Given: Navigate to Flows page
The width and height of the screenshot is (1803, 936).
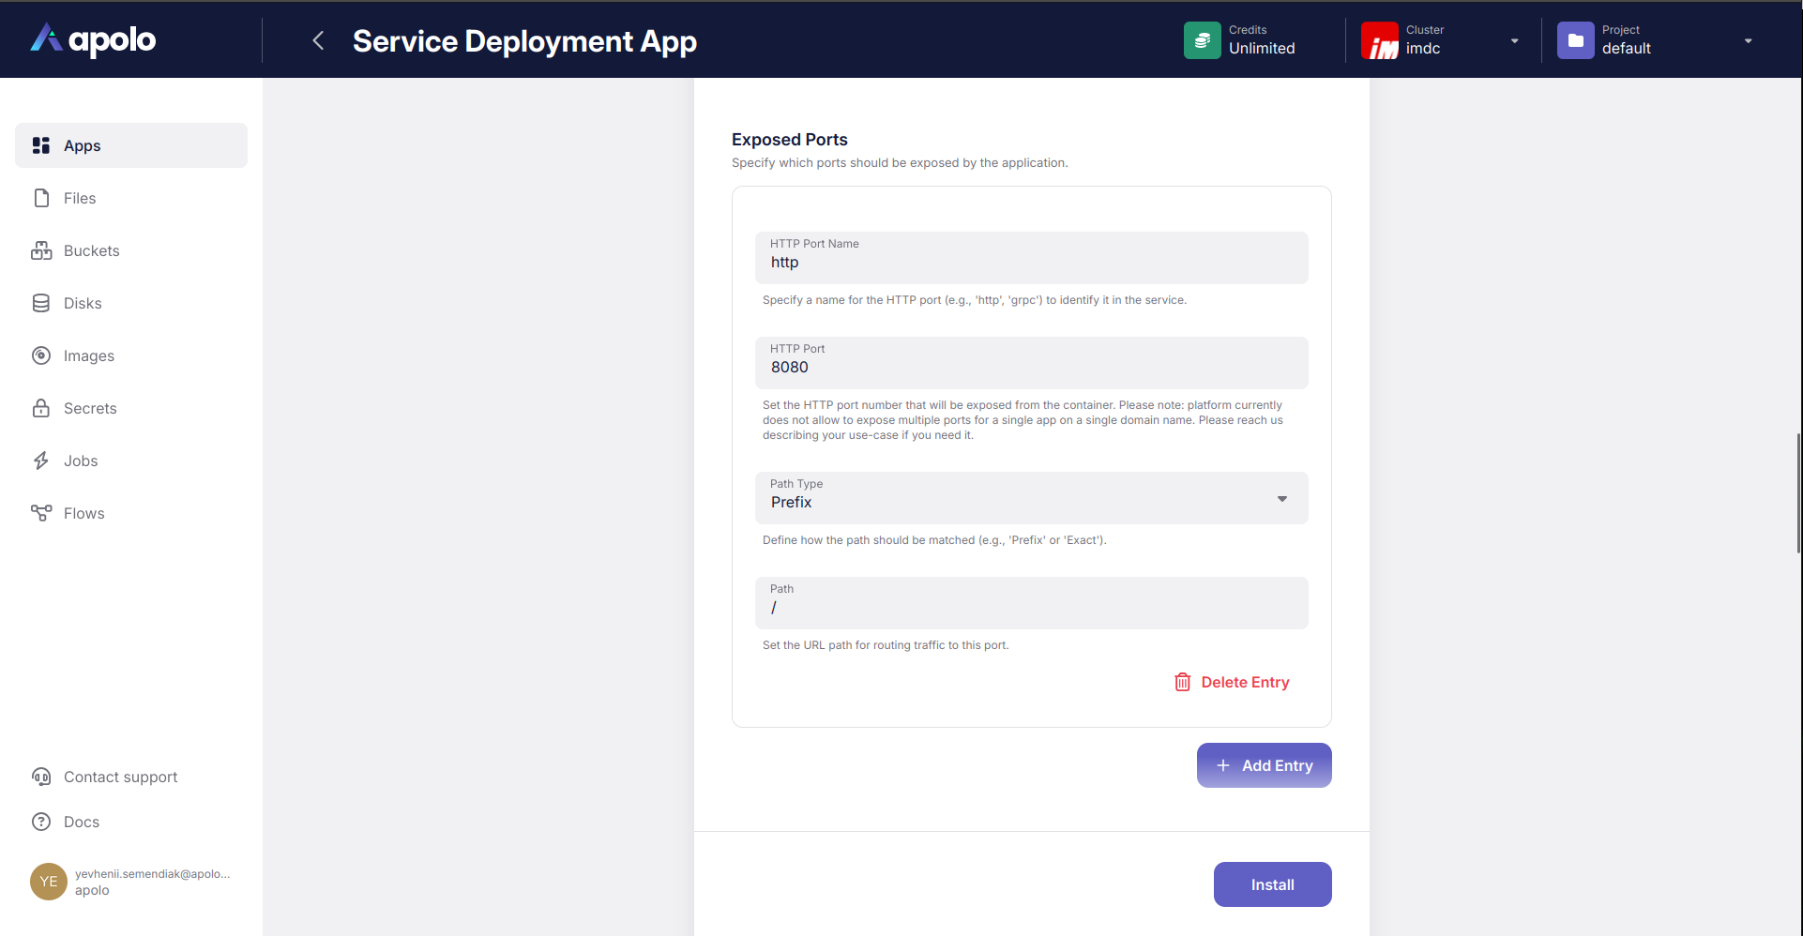Looking at the screenshot, I should pos(83,513).
